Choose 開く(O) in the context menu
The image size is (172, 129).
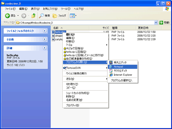[86, 34]
